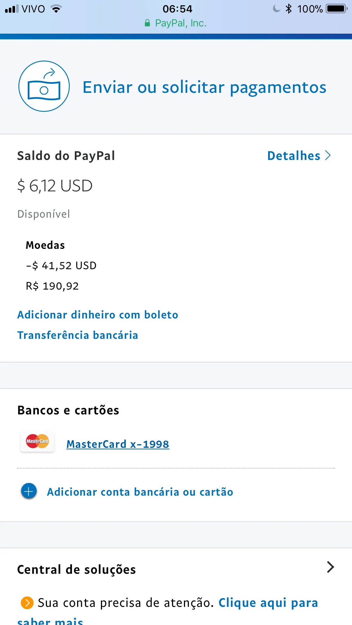The image size is (352, 625).
Task: Select Transferência bancária link
Action: pyautogui.click(x=78, y=335)
